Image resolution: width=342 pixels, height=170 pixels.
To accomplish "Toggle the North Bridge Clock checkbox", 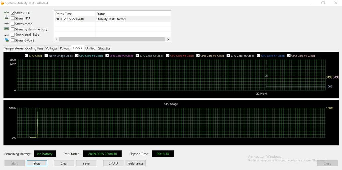I will tap(46, 56).
